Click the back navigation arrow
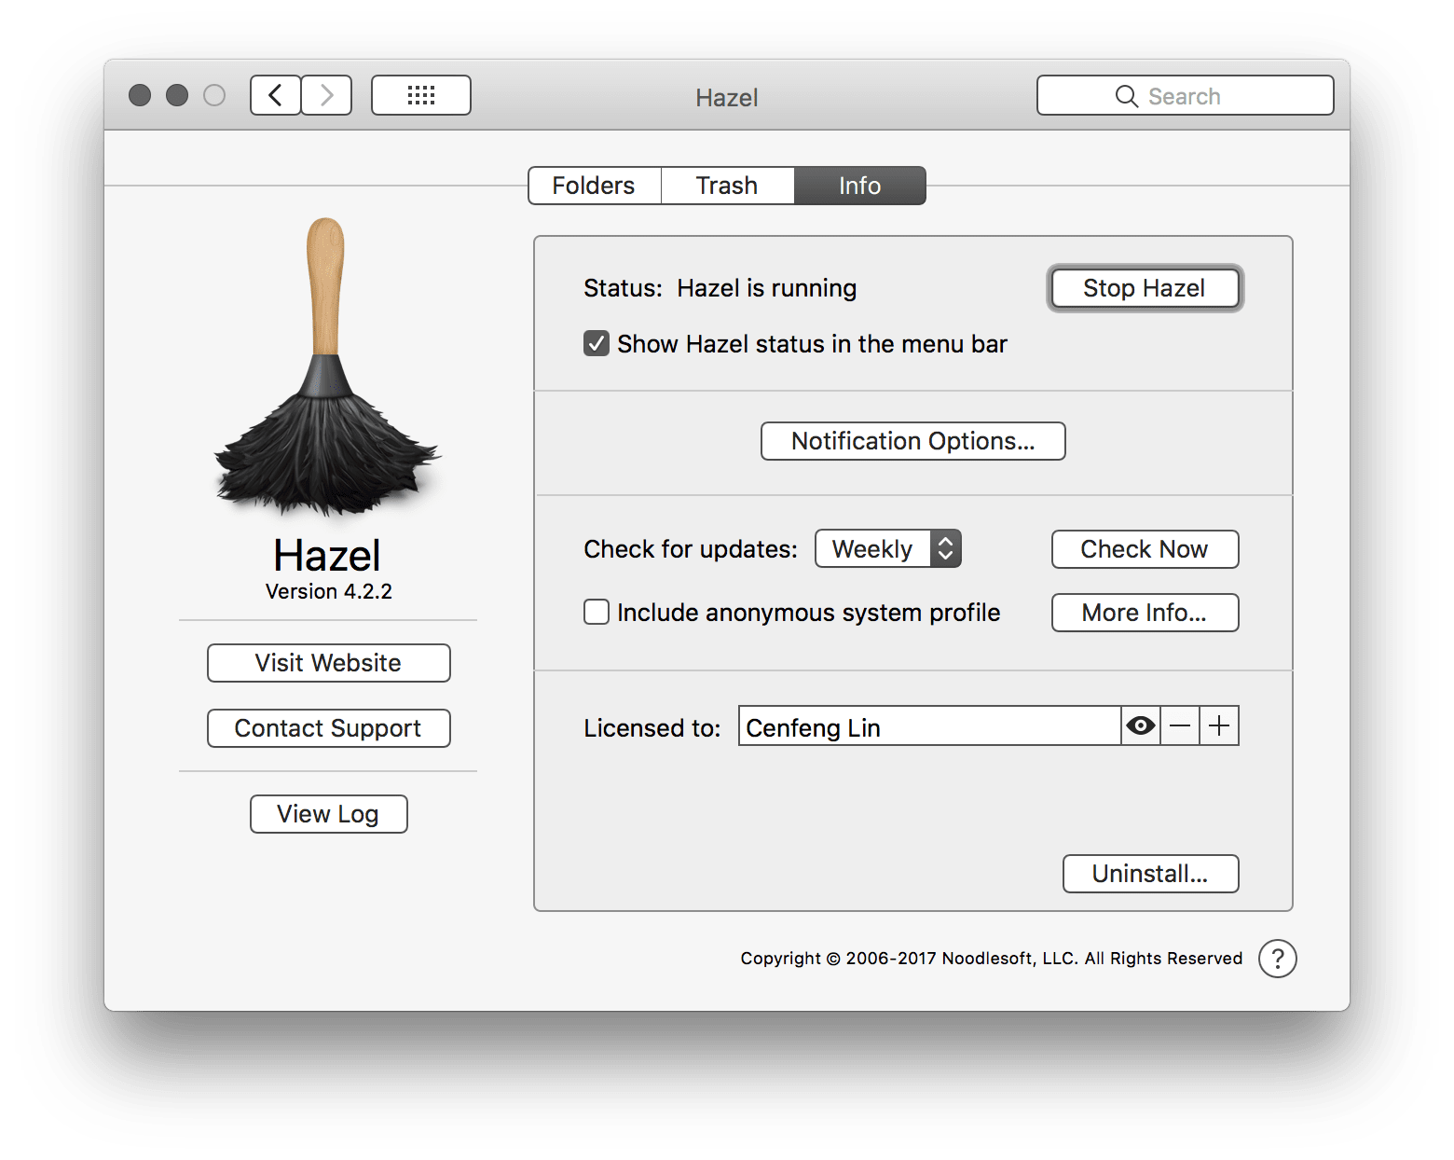Screen dimensions: 1454x1160 pyautogui.click(x=275, y=95)
